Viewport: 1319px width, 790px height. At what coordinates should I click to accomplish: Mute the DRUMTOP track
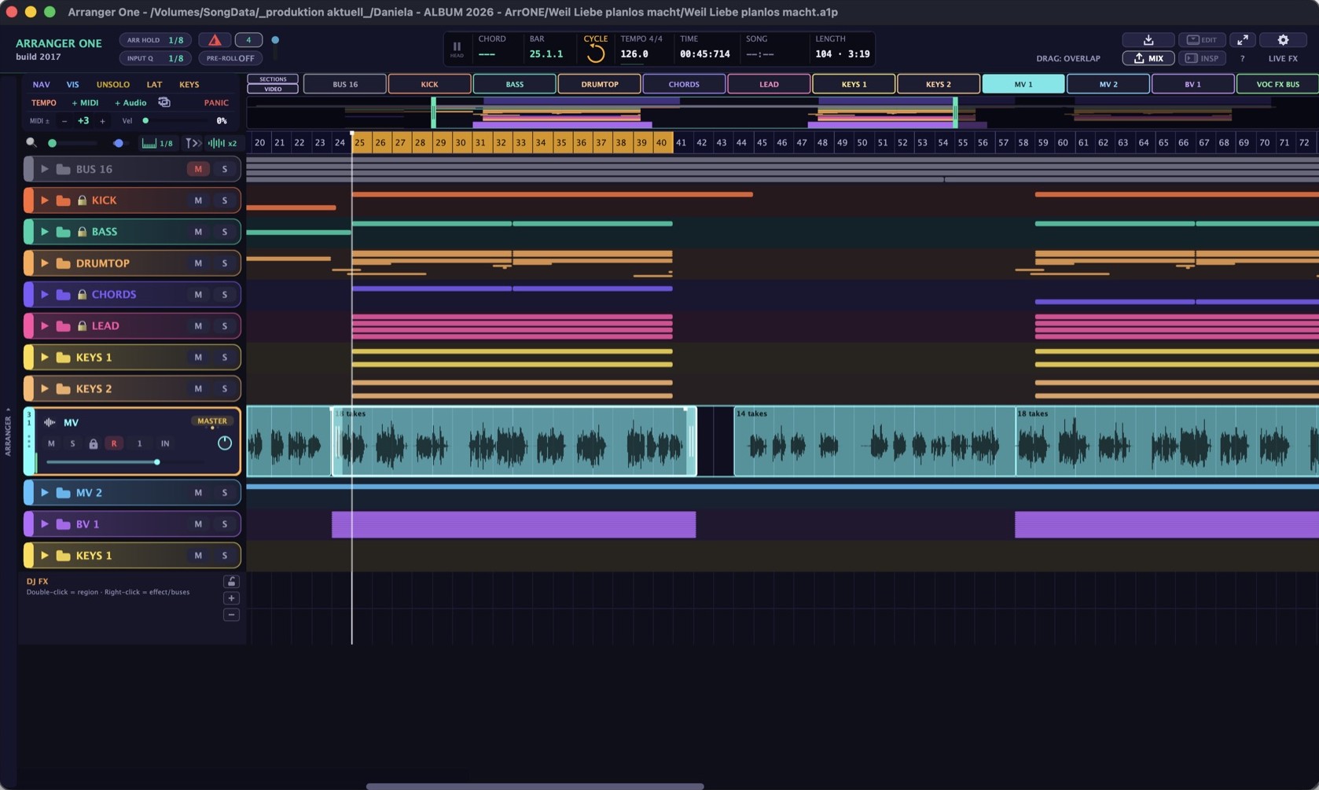pyautogui.click(x=198, y=263)
